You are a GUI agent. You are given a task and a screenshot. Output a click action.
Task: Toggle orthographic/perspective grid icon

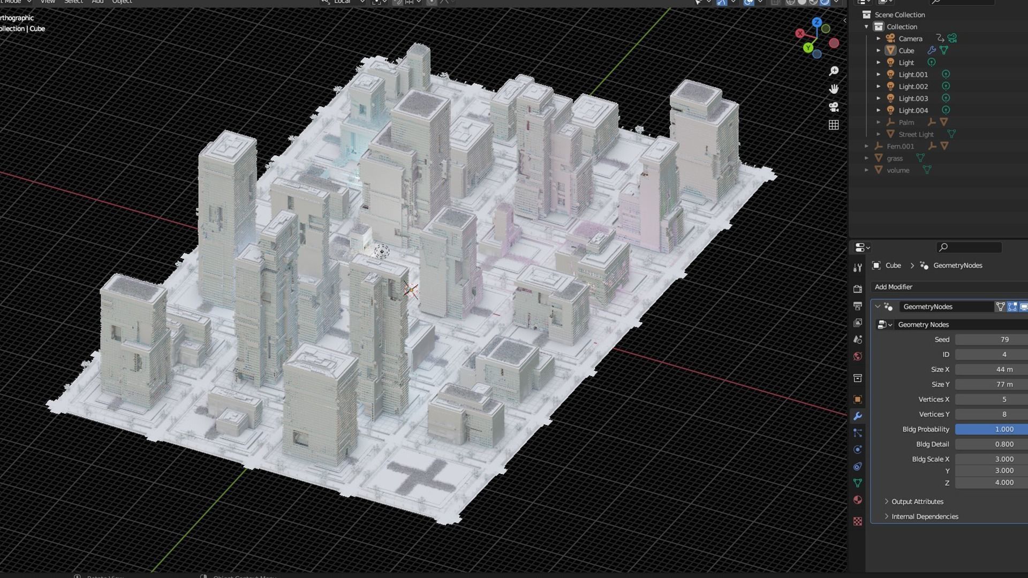(x=834, y=125)
